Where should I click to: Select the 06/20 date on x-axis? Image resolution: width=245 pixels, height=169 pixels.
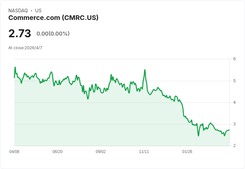[58, 152]
